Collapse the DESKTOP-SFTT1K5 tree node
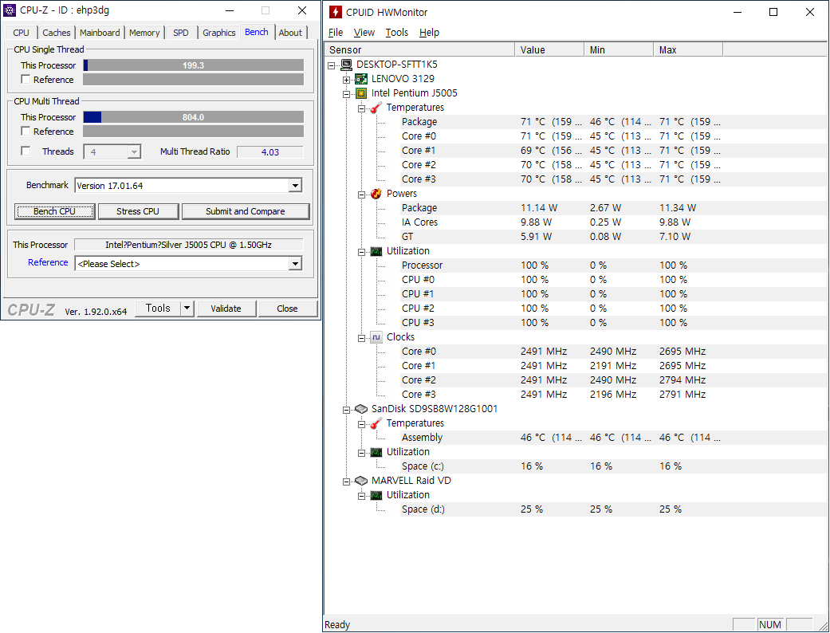This screenshot has width=830, height=633. tap(332, 65)
